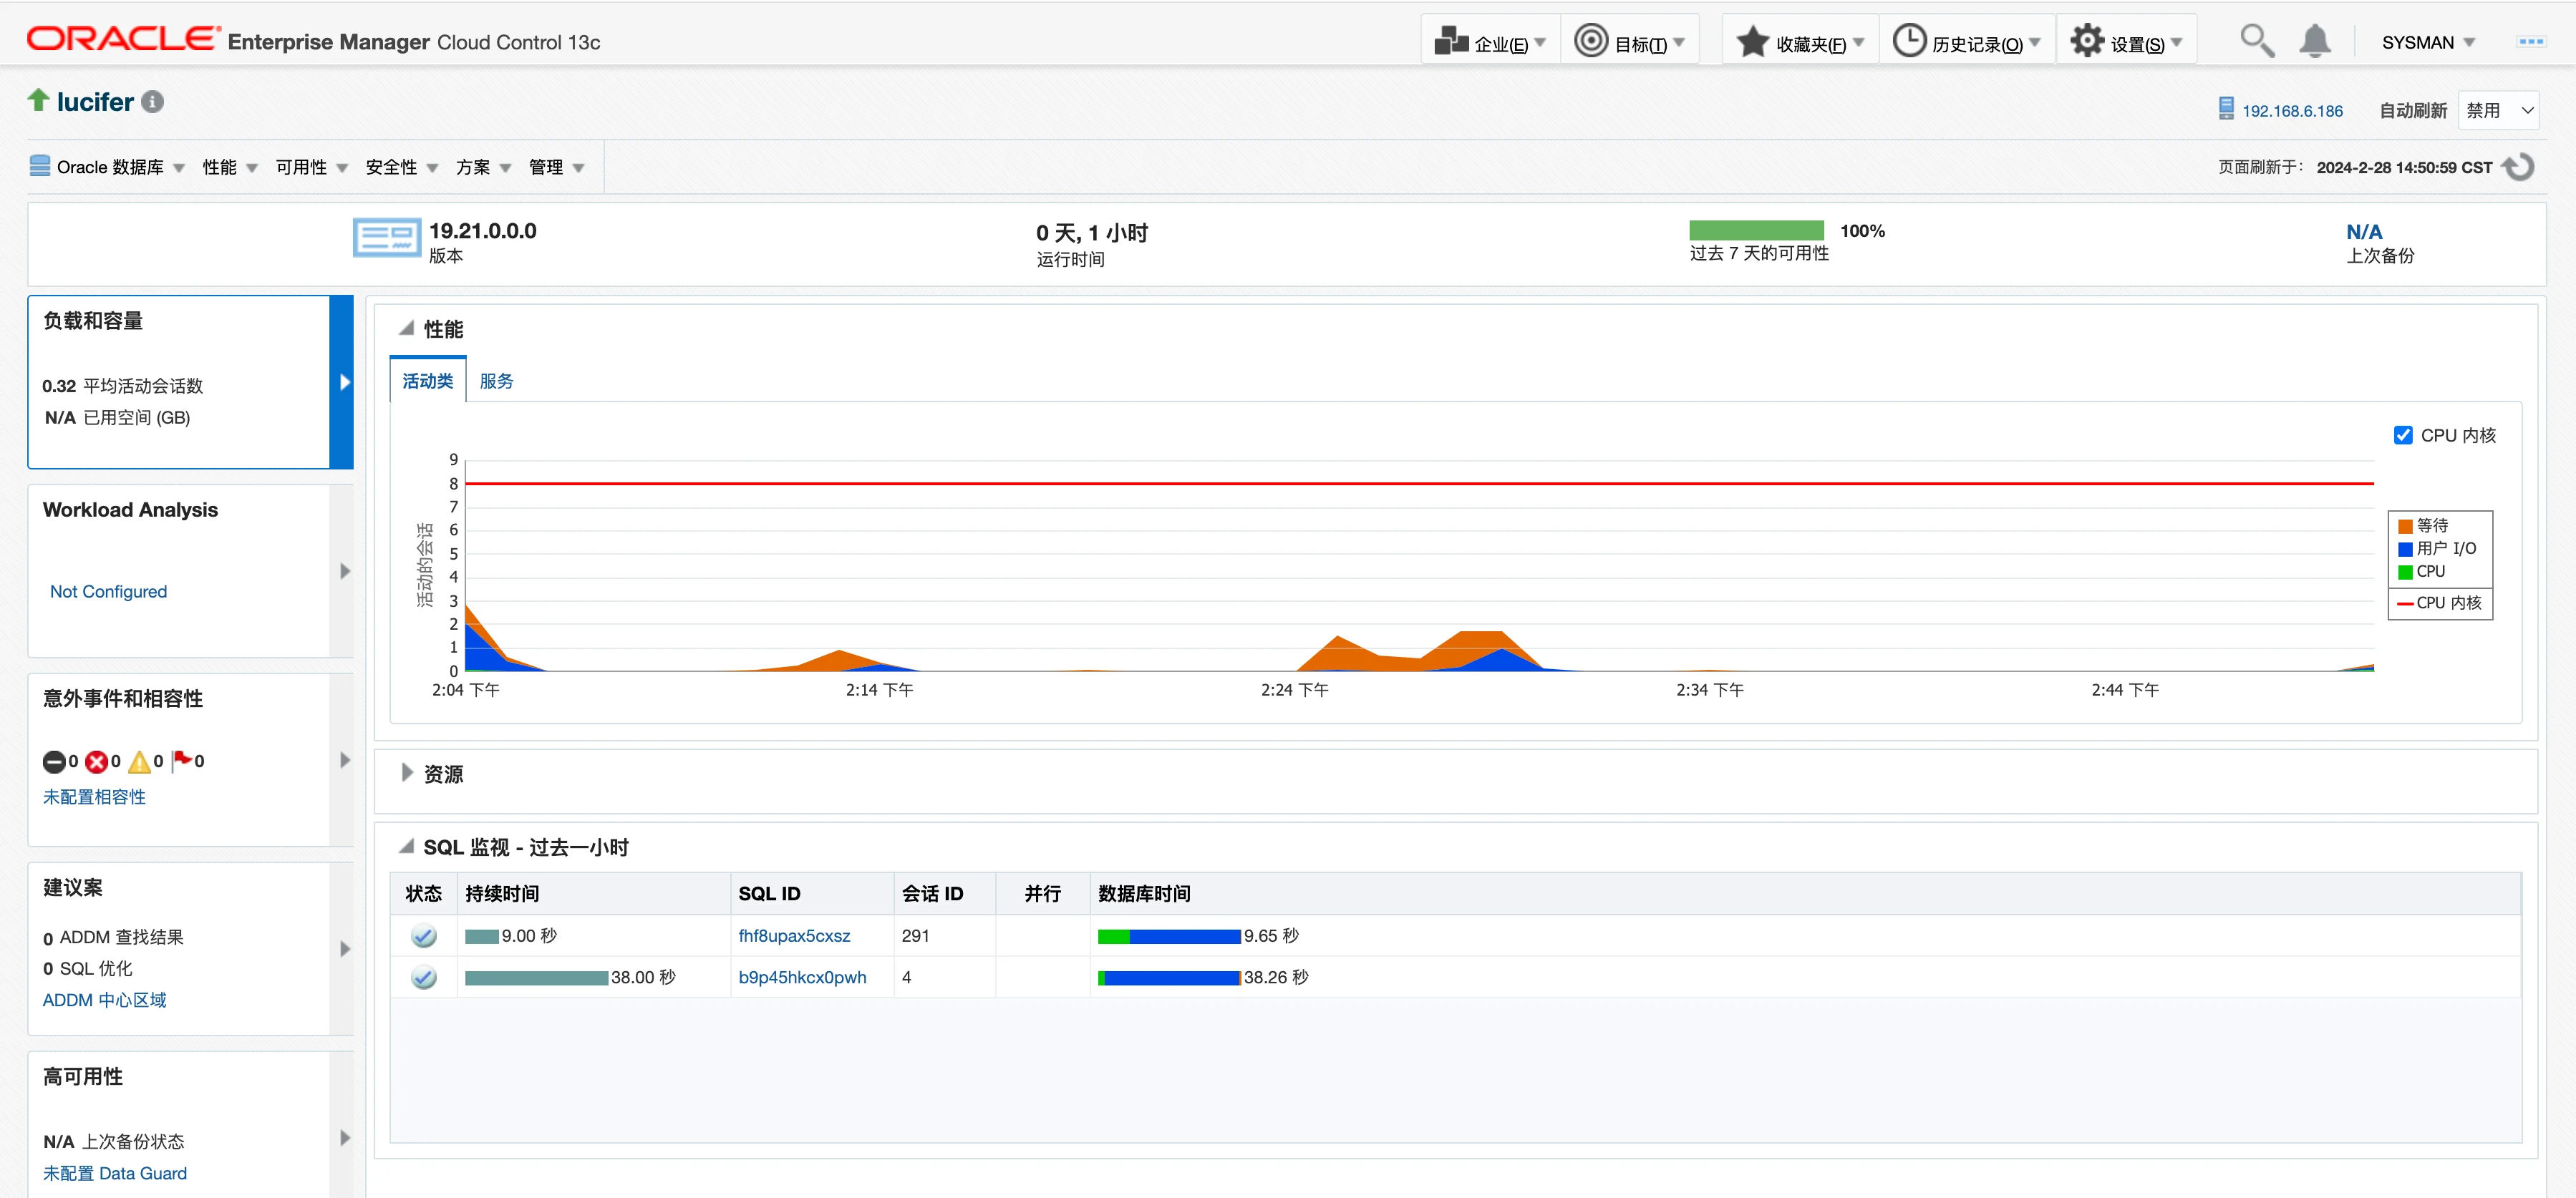
Task: Collapse the SQL 监视 section
Action: pyautogui.click(x=406, y=847)
